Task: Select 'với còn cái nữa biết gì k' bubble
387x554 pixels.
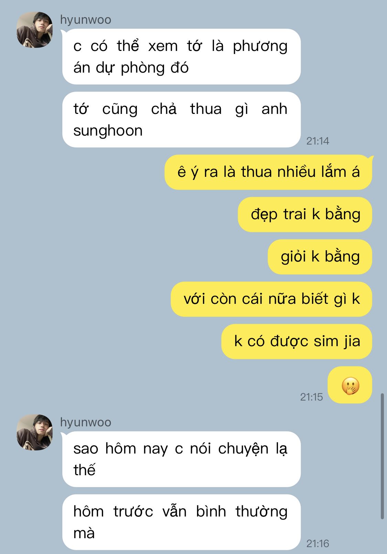Action: tap(272, 299)
